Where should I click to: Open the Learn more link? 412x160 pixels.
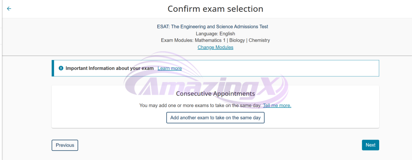[x=169, y=68]
